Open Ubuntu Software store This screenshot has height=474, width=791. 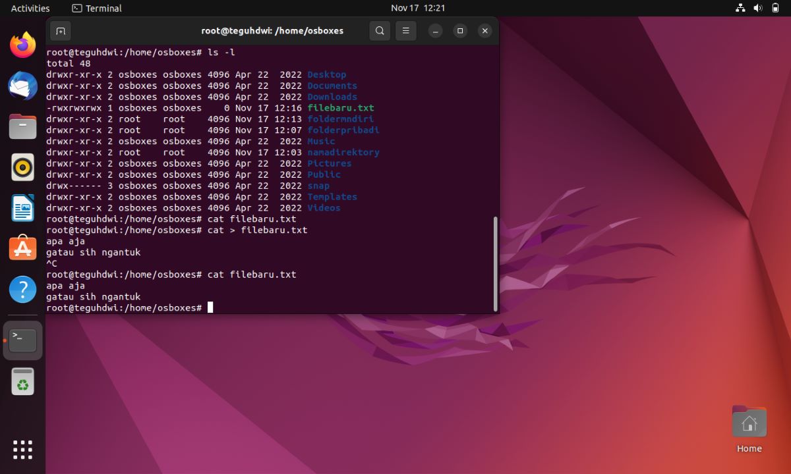(23, 249)
